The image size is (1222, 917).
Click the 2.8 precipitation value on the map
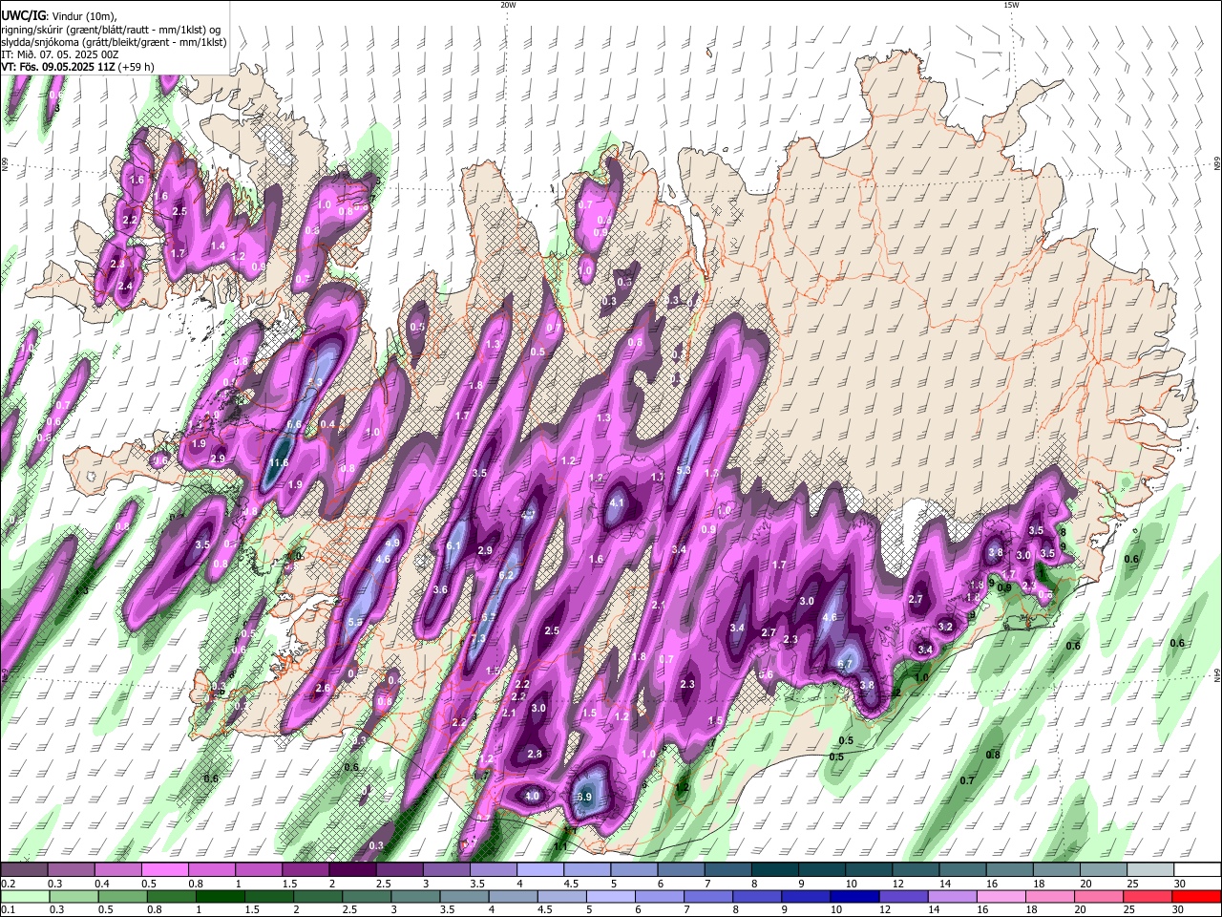(535, 754)
